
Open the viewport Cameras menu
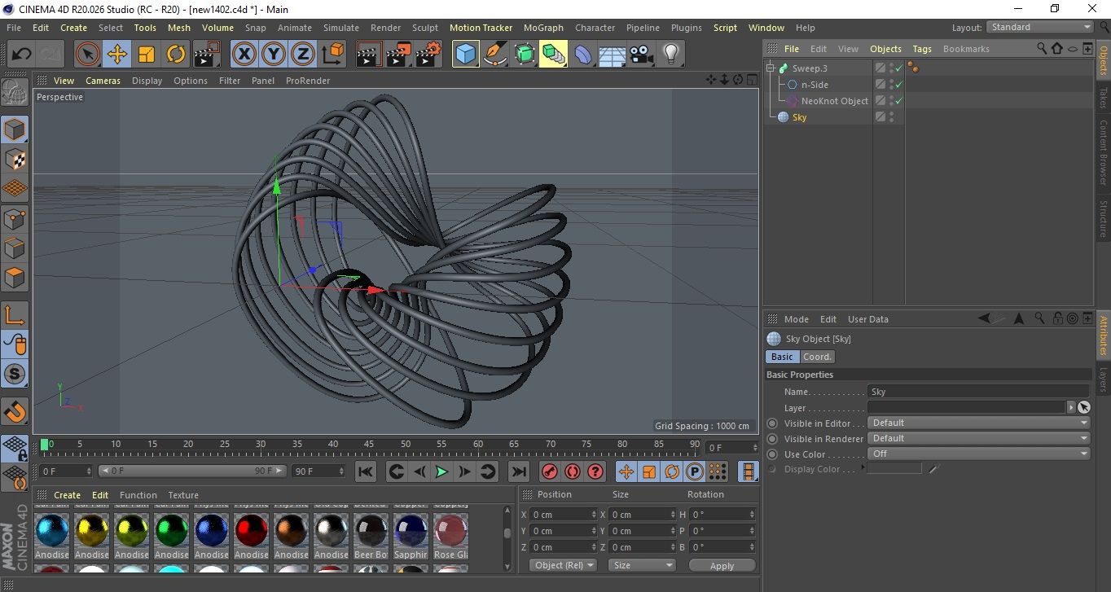click(103, 81)
